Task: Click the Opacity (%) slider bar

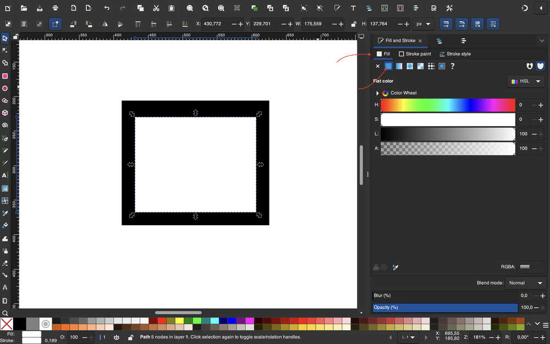Action: pos(445,308)
